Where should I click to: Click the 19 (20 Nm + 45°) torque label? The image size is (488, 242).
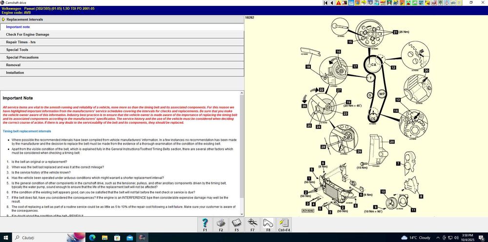click(x=352, y=104)
